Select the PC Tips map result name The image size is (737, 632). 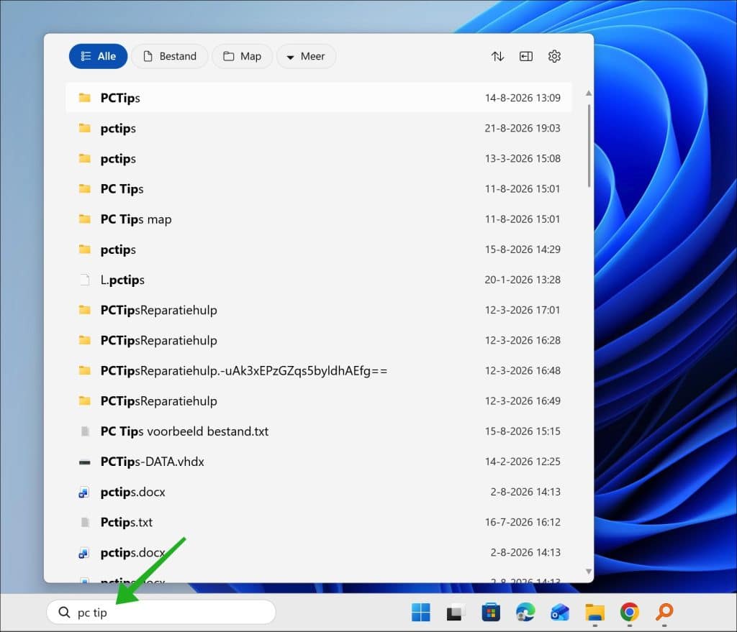(x=136, y=219)
